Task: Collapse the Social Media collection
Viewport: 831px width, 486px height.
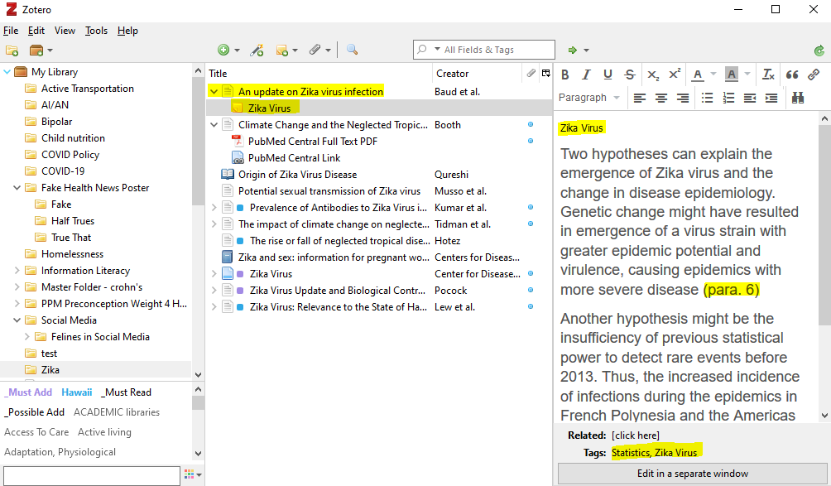Action: pos(17,320)
